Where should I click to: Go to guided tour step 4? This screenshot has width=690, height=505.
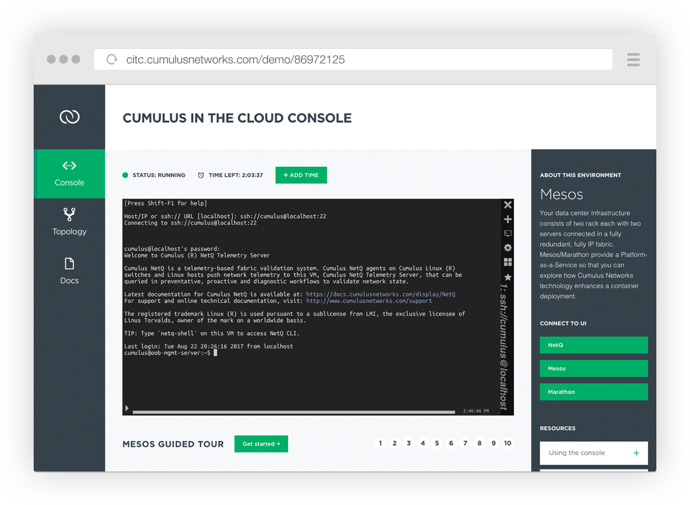coord(423,443)
